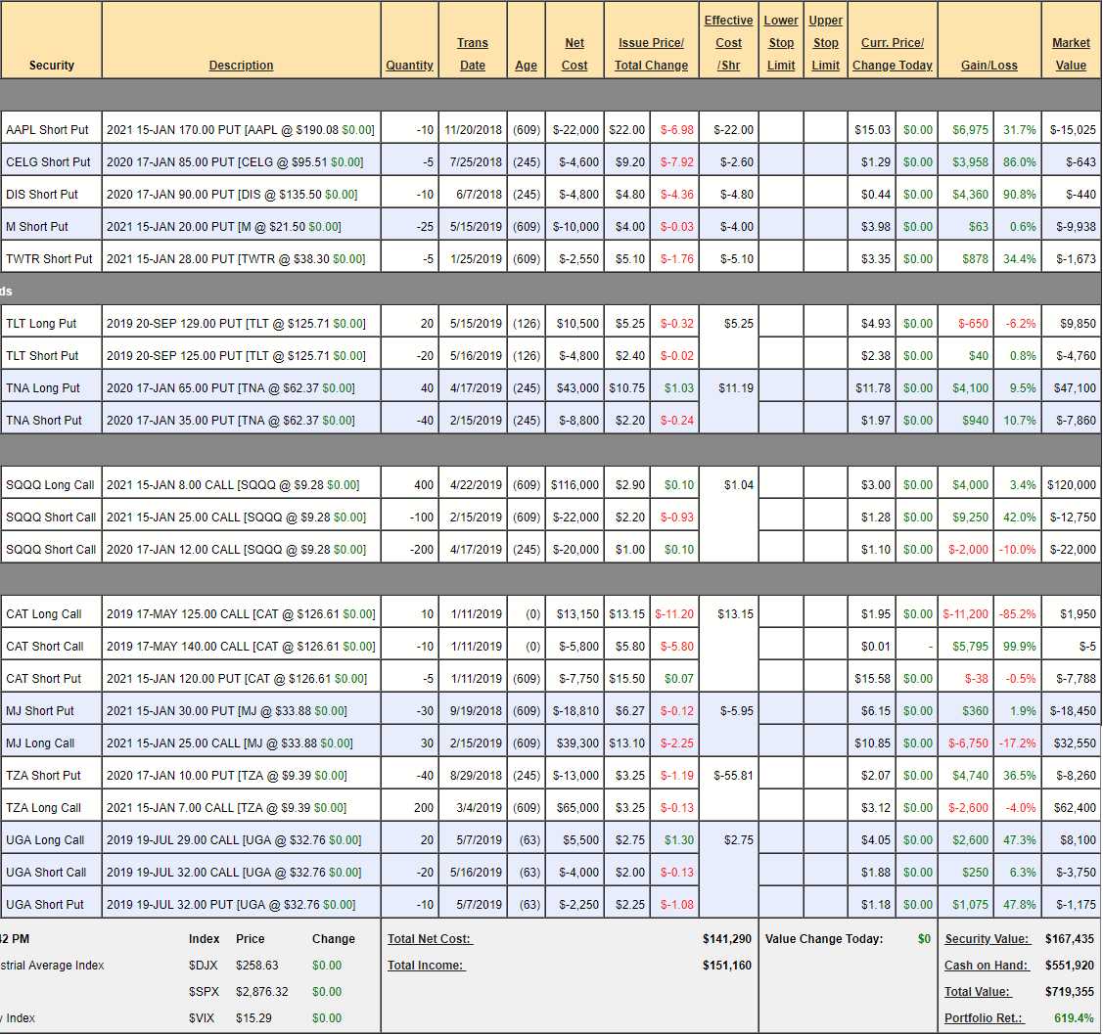Click the Description column header
The height and width of the screenshot is (1035, 1103).
pyautogui.click(x=241, y=66)
